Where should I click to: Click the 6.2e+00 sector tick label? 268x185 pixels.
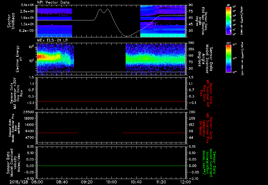tap(27, 31)
